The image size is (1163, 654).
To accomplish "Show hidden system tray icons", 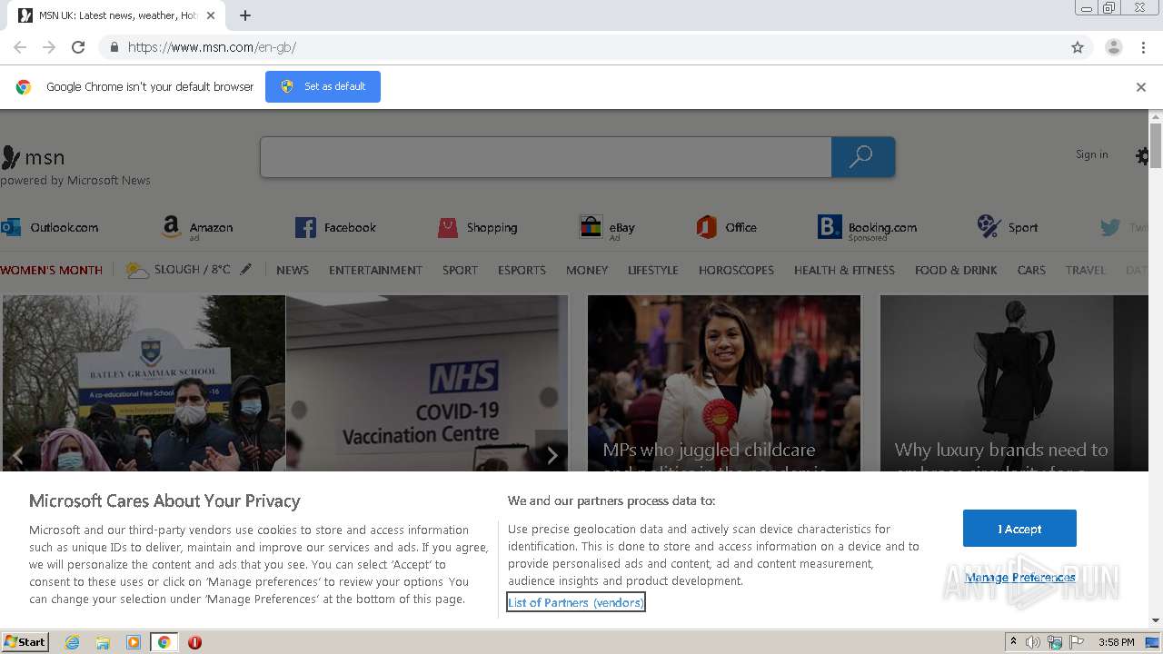I will (x=1013, y=642).
